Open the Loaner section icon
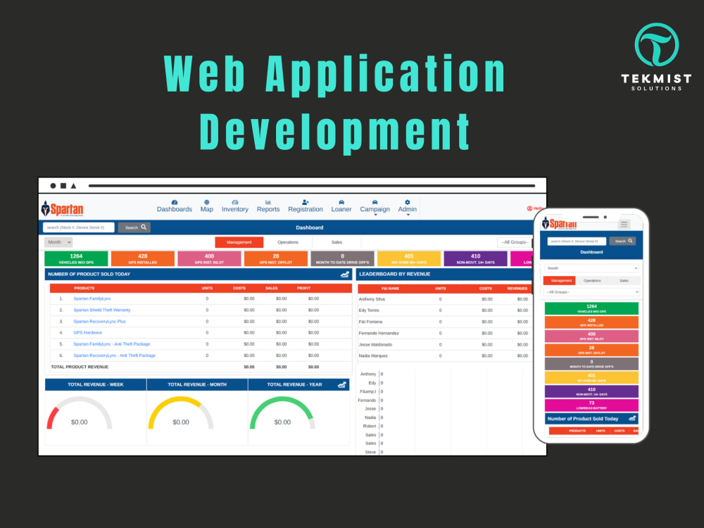704x528 pixels. click(341, 202)
